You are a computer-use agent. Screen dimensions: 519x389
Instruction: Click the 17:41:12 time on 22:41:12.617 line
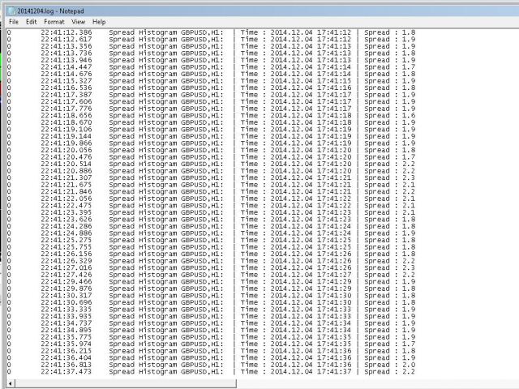(x=334, y=39)
